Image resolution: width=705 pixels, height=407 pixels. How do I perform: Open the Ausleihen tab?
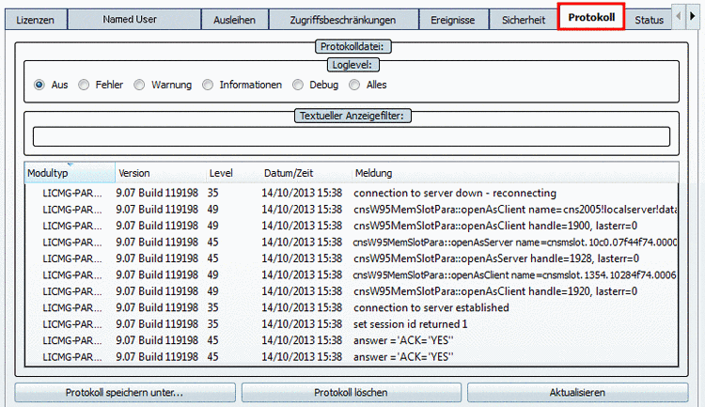(x=234, y=20)
